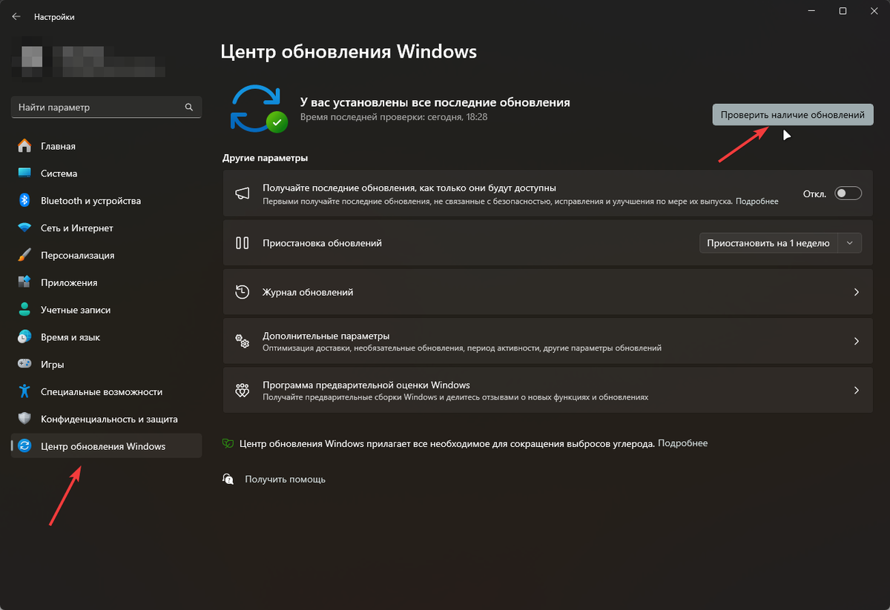Open pause duration dropdown arrow
This screenshot has height=610, width=890.
(x=850, y=242)
